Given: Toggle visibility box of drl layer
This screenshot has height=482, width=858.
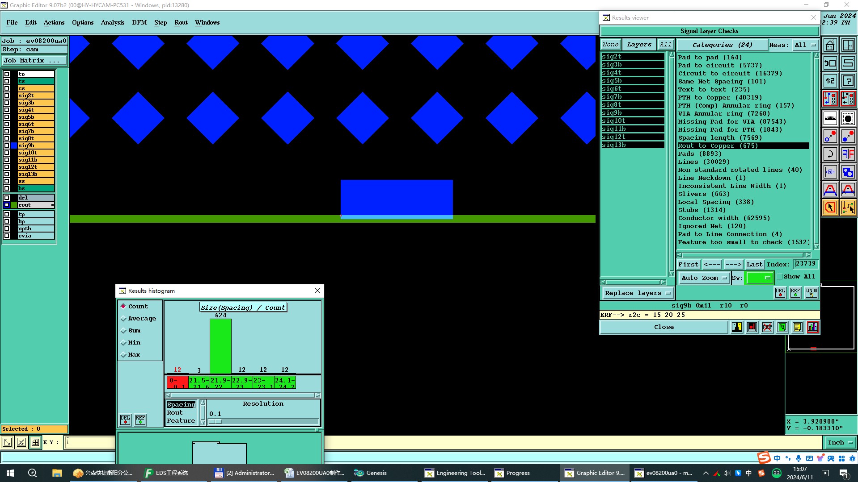Looking at the screenshot, I should pyautogui.click(x=7, y=198).
